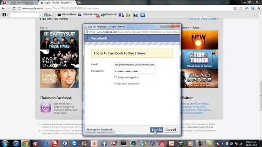Open the Adobe PDF reader taskbar icon

pos(172,143)
